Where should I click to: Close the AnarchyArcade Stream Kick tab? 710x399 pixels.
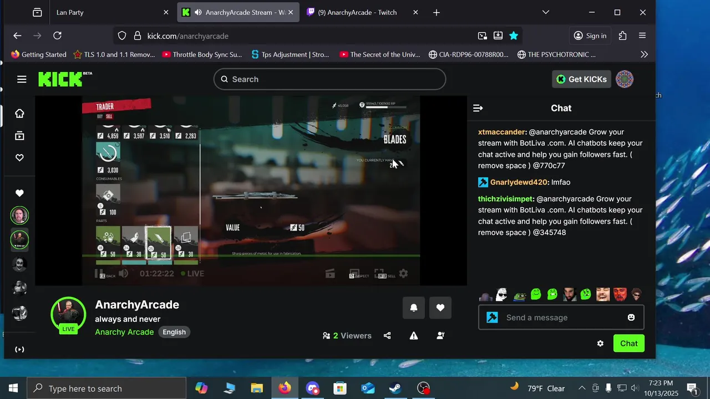[291, 12]
